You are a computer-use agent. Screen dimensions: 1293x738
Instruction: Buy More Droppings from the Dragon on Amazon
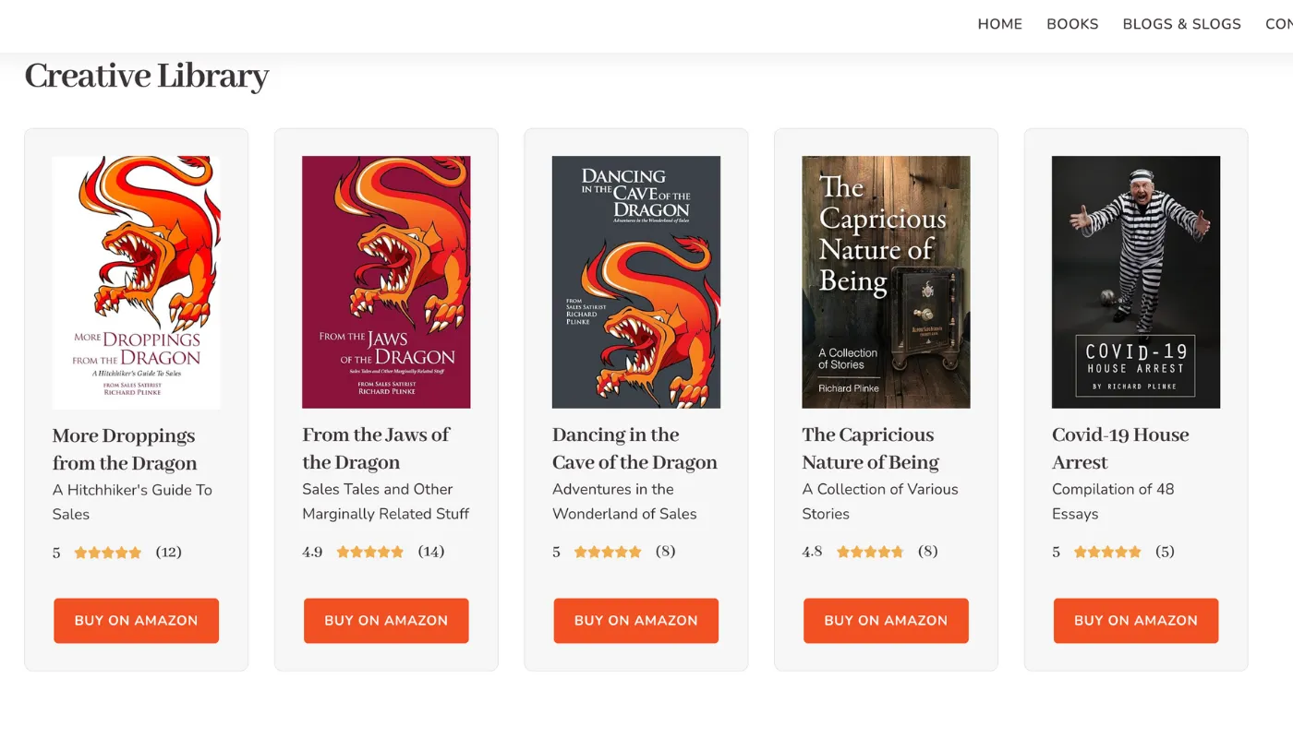137,621
